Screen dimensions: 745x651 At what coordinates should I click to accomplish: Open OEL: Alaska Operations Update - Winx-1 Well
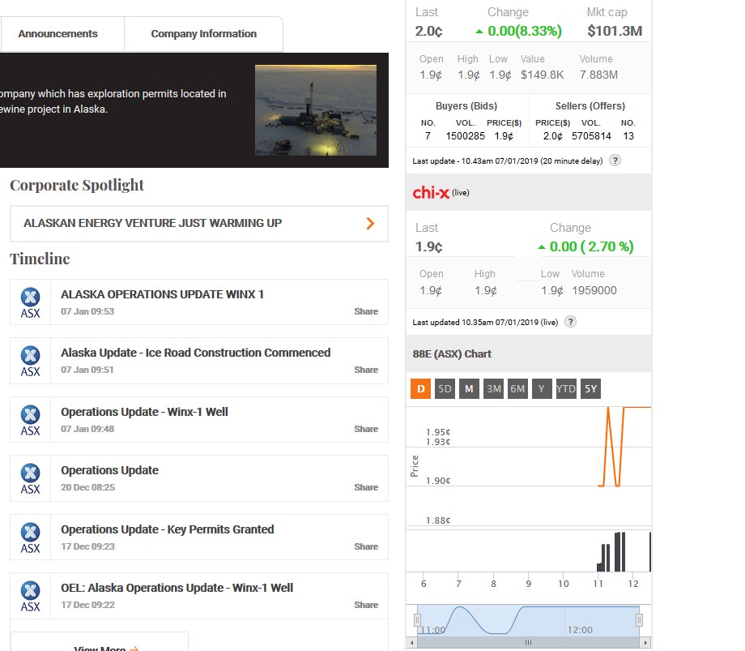pyautogui.click(x=177, y=588)
